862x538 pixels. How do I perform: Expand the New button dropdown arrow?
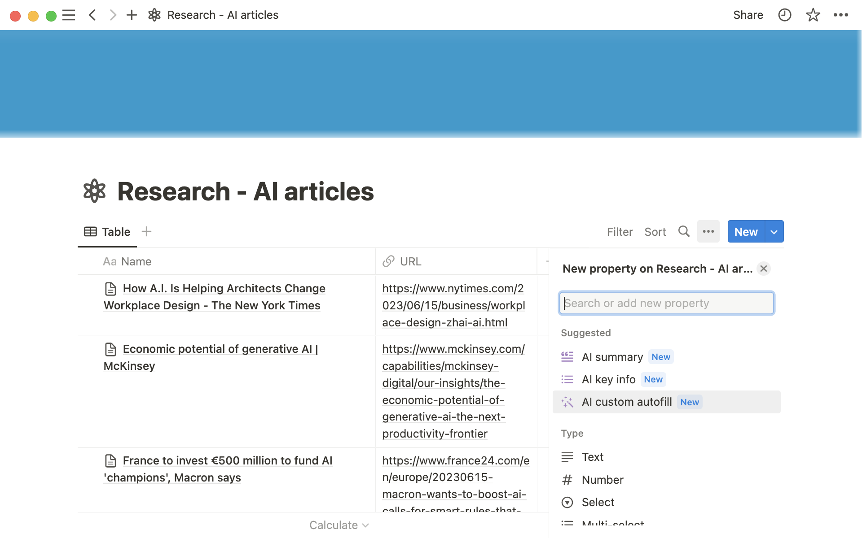774,232
